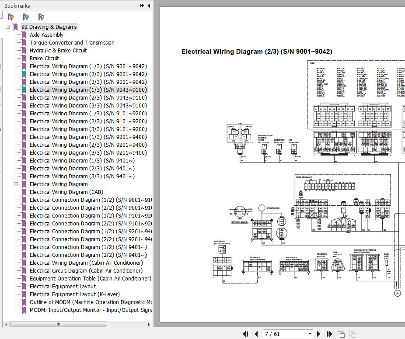Go to the next page
405x339 pixels.
tap(319, 334)
